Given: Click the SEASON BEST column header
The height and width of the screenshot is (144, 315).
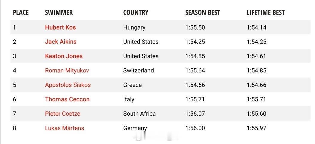Looking at the screenshot, I should 203,13.
